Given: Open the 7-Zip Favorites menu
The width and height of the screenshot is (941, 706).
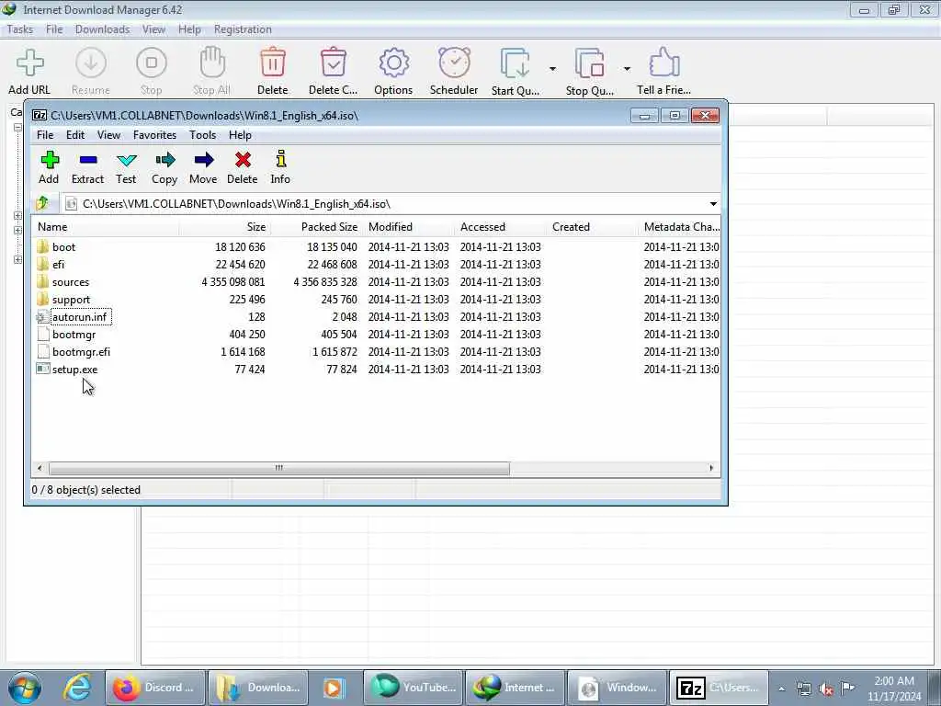Looking at the screenshot, I should click(x=154, y=135).
